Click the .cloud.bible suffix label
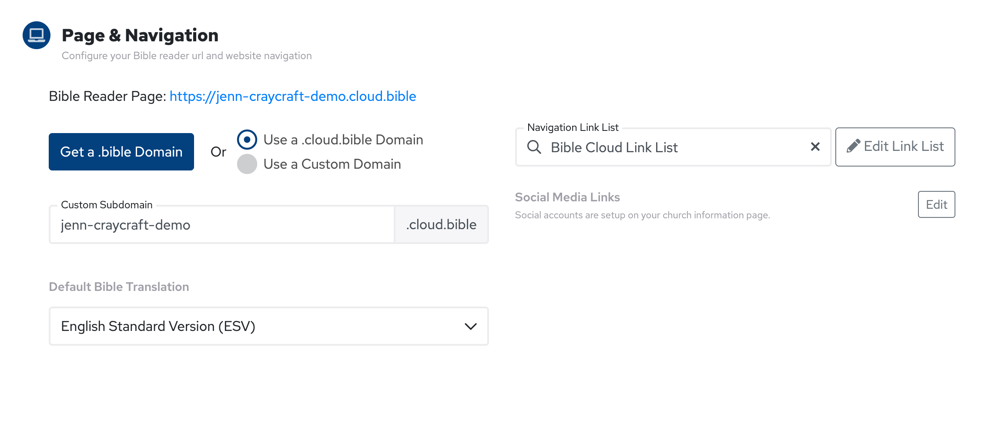 (x=441, y=224)
